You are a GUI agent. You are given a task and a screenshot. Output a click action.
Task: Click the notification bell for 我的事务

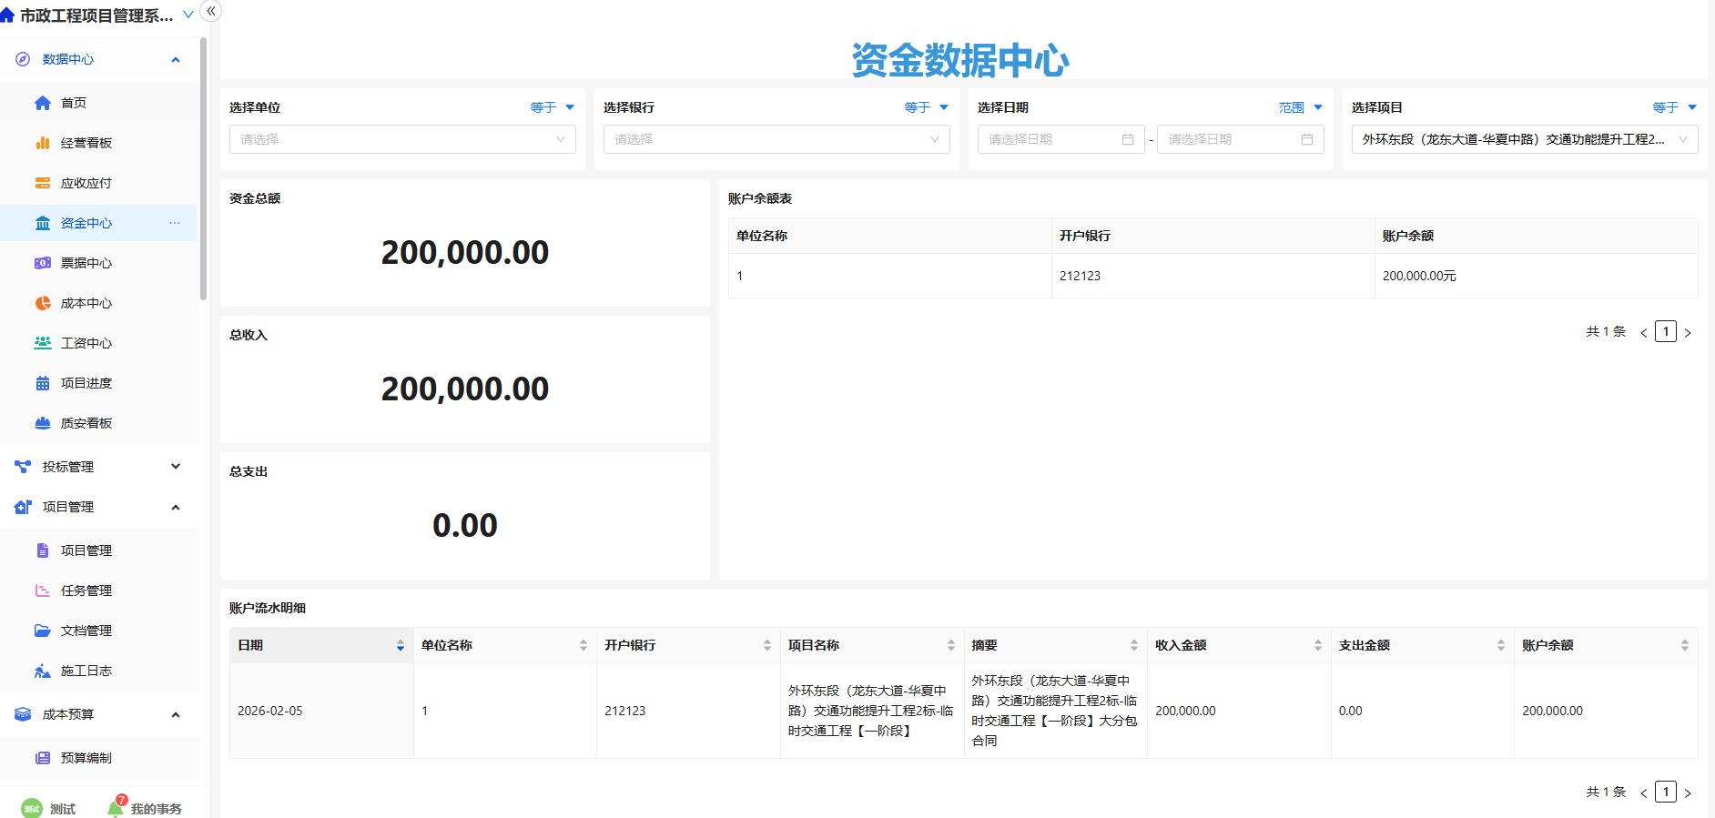[x=116, y=808]
